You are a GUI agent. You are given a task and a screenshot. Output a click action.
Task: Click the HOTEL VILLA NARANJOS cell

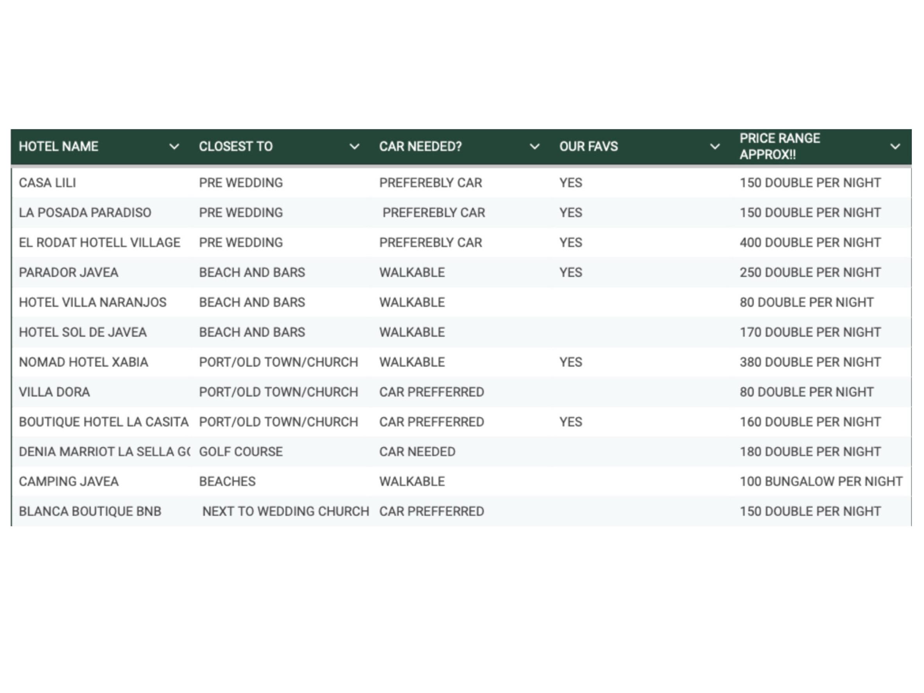pyautogui.click(x=92, y=302)
